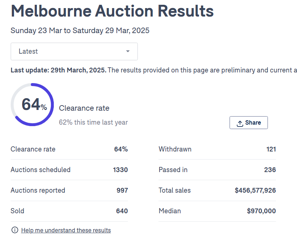
Task: Click the Sold value 640
Action: pyautogui.click(x=122, y=211)
